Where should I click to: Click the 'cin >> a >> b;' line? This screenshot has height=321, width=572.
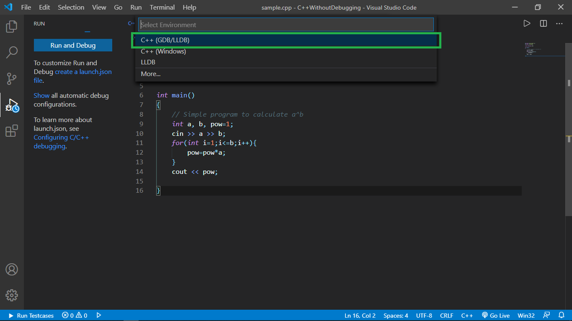[x=198, y=134]
